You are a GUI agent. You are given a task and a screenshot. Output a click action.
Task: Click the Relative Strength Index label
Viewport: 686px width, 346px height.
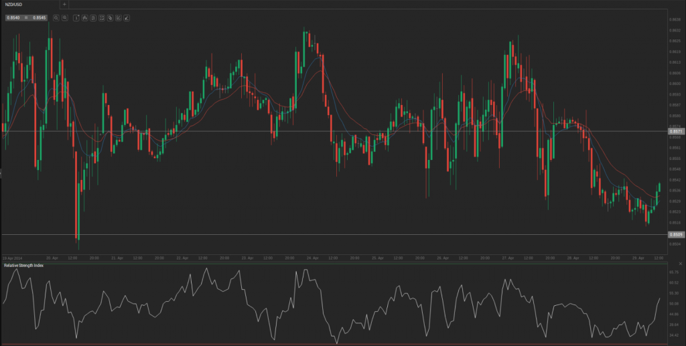click(23, 266)
